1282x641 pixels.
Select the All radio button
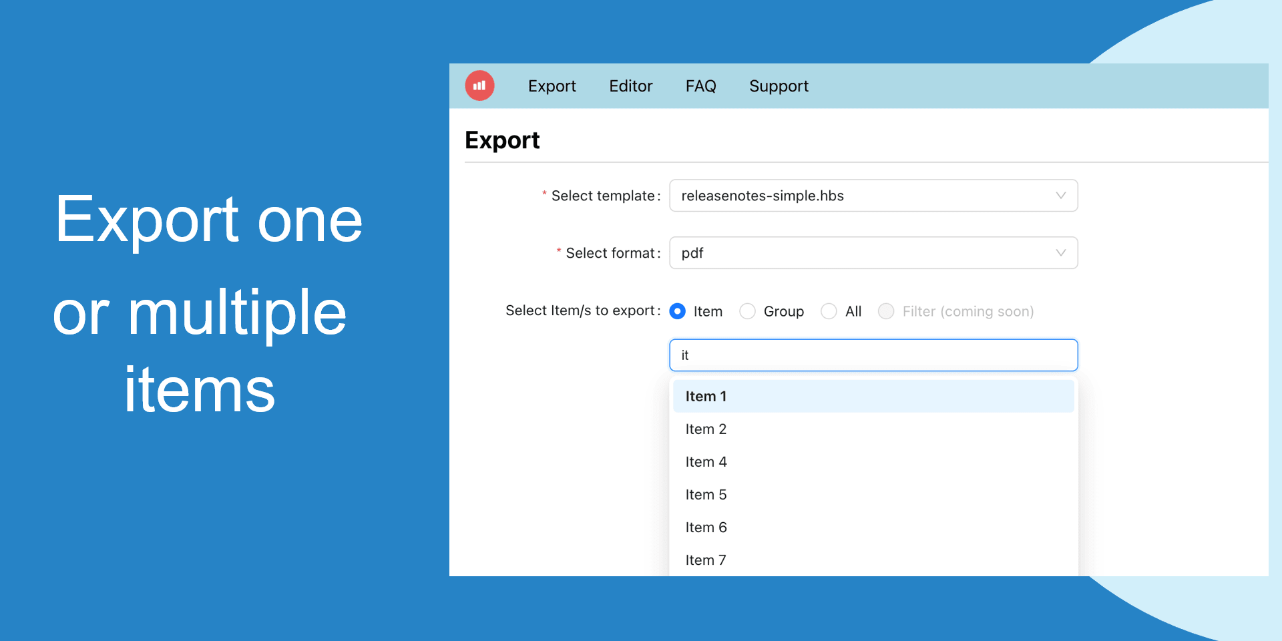pyautogui.click(x=829, y=311)
